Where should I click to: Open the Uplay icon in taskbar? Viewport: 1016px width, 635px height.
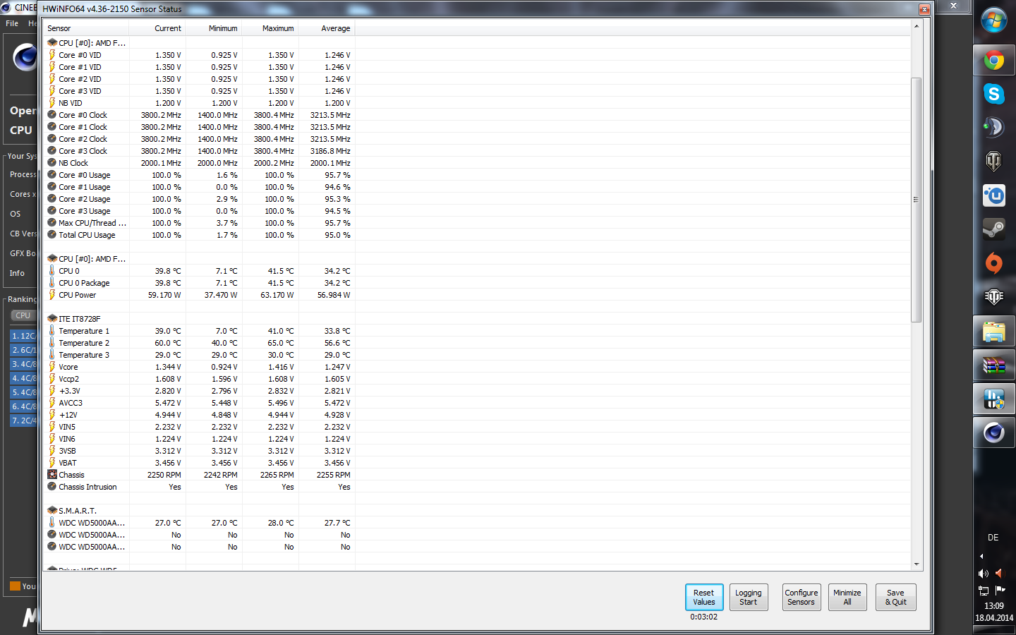point(993,195)
